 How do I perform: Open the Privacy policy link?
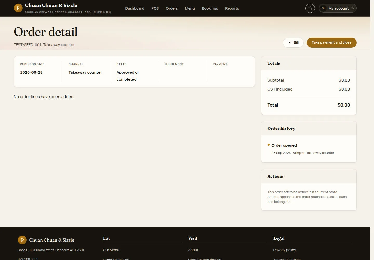(284, 250)
